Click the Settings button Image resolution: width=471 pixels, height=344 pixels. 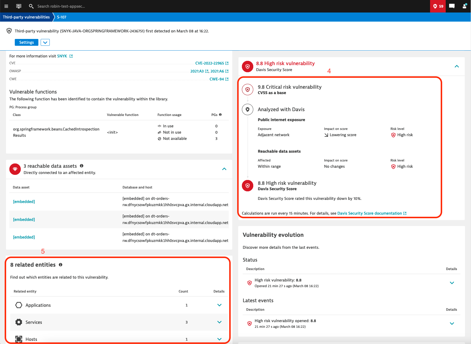click(26, 42)
